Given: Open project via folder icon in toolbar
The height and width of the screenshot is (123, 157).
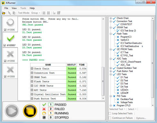Looking at the screenshot, I should click(x=4, y=13).
